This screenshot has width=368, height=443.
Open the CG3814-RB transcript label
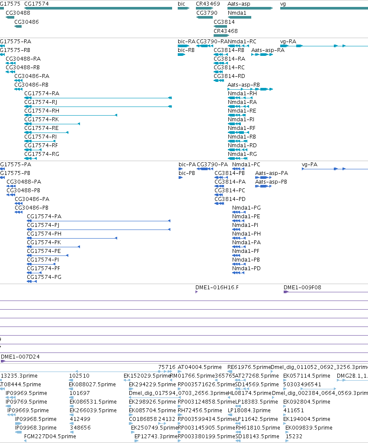[229, 50]
